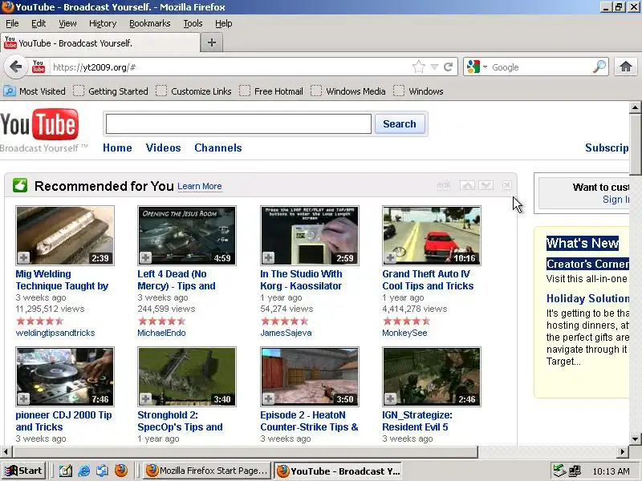Add Left 4 Dead video to queue
642x481 pixels.
pos(145,257)
